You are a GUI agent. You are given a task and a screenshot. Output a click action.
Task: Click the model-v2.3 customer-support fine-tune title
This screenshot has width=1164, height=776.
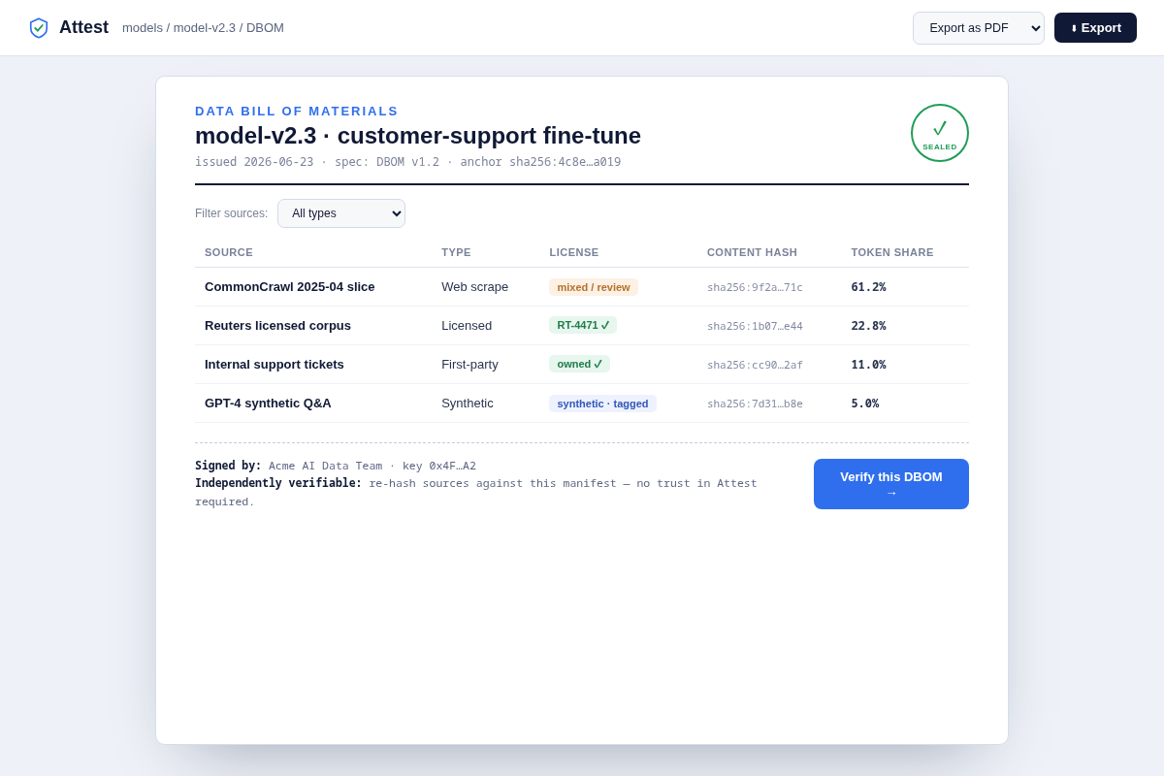tap(418, 136)
